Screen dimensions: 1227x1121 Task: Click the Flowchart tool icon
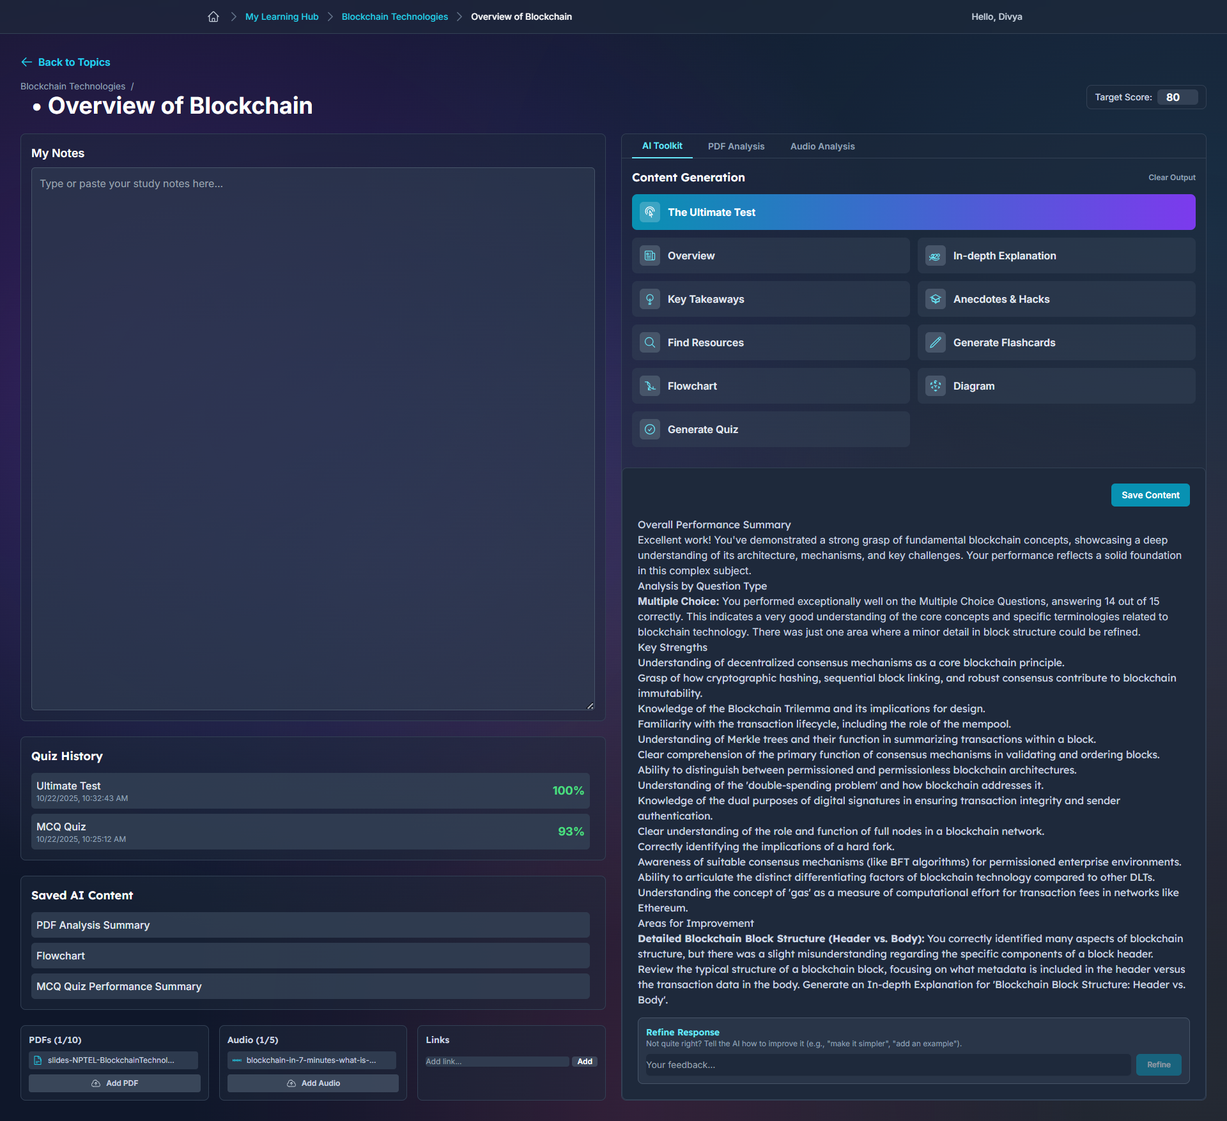click(x=650, y=386)
